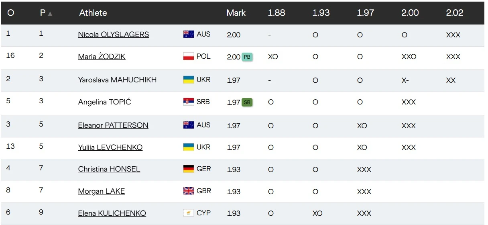Click the Poland flag icon
Viewport: 488px width, 225px height.
pyautogui.click(x=189, y=56)
